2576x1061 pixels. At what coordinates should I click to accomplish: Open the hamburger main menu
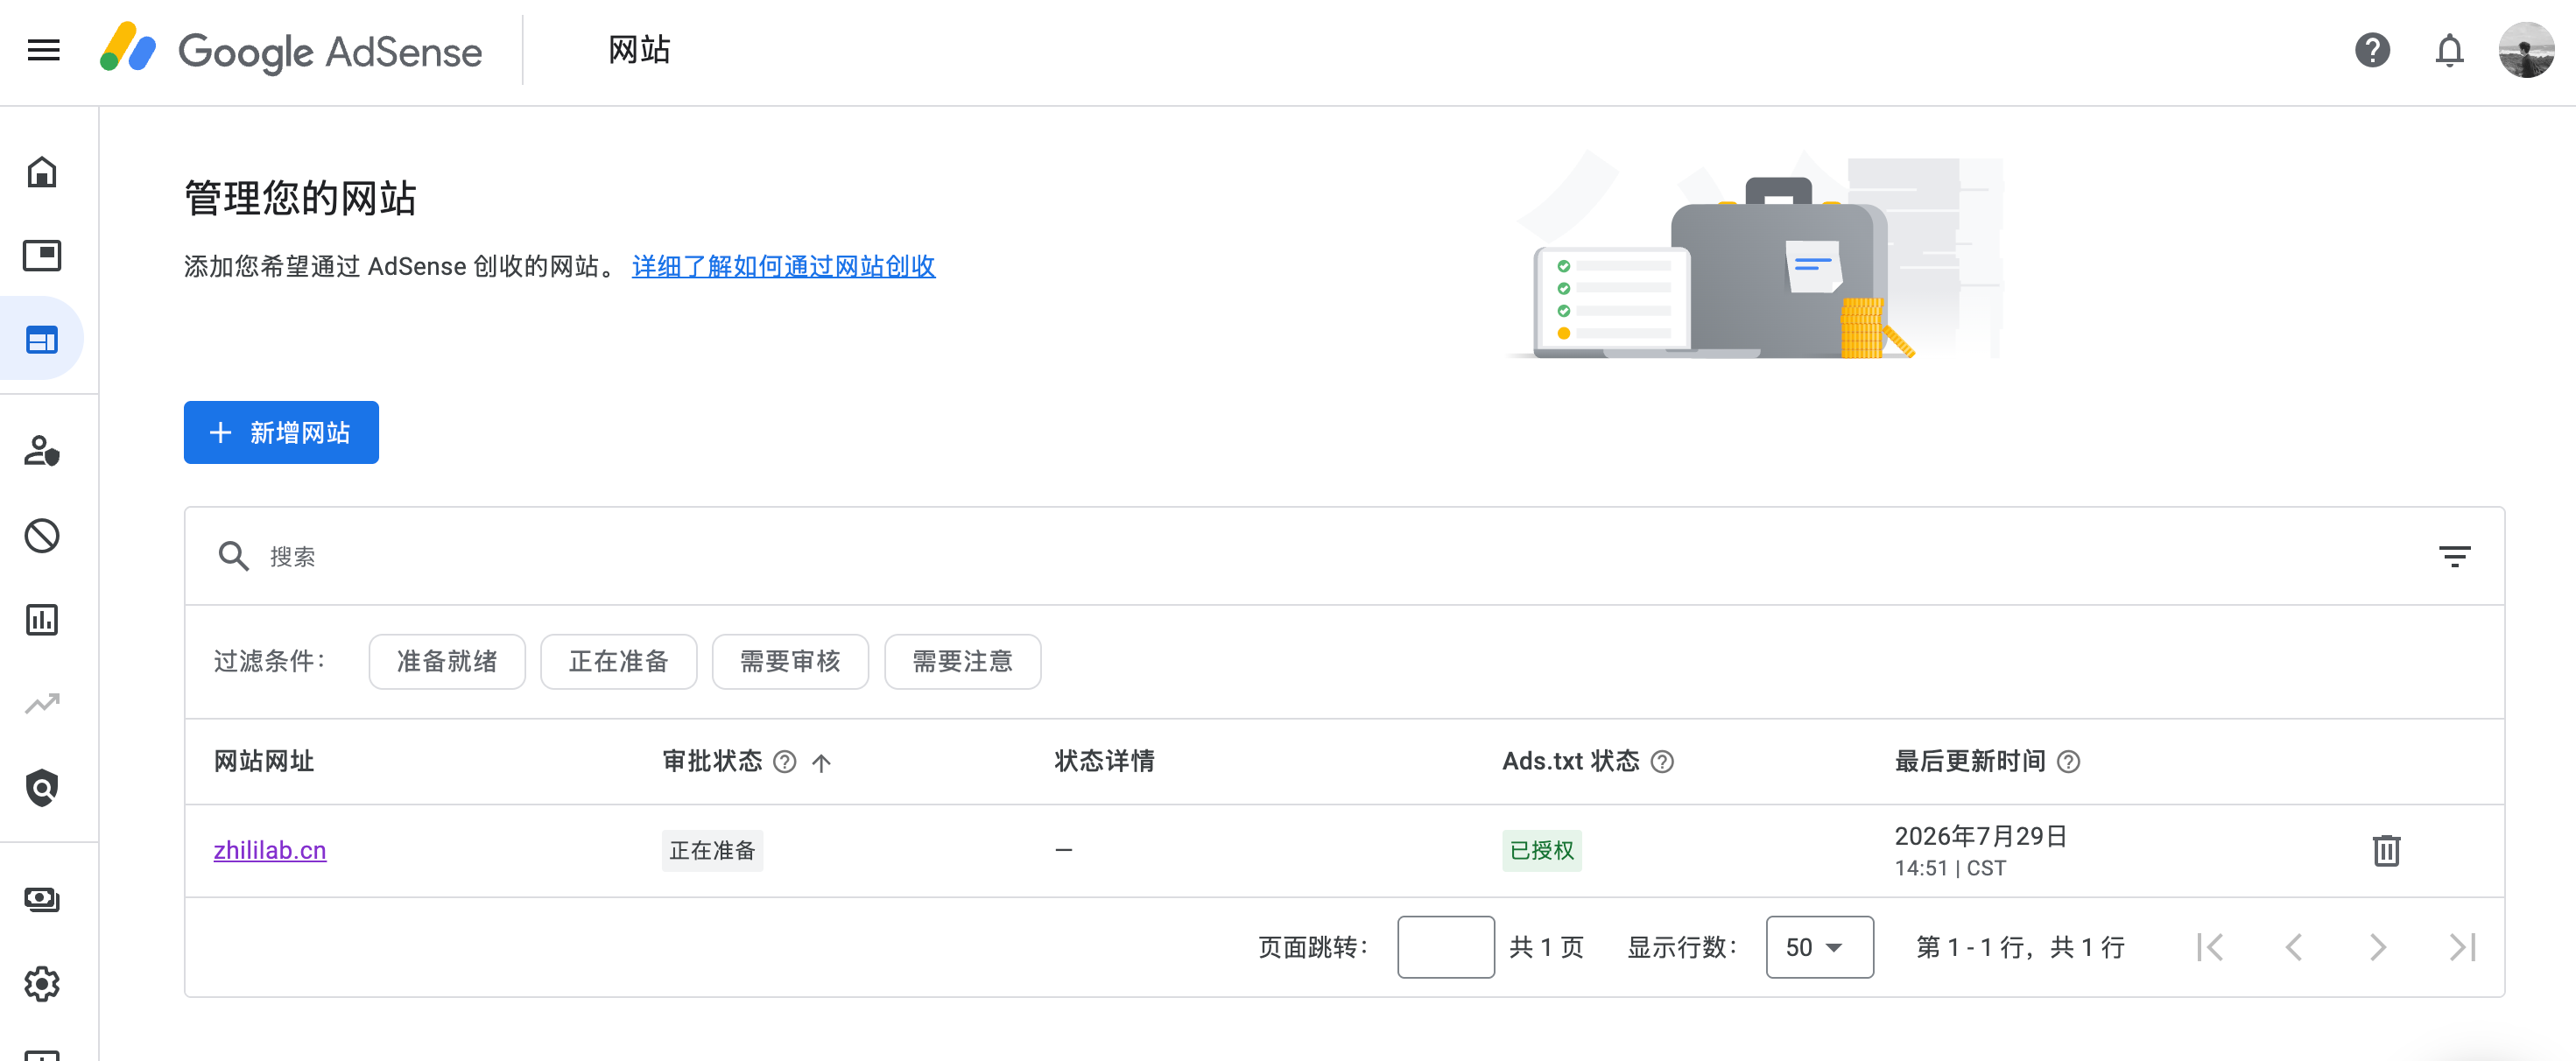43,50
